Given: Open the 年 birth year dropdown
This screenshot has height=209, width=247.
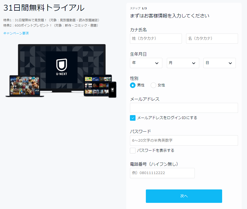Looking at the screenshot, I should pyautogui.click(x=146, y=63).
